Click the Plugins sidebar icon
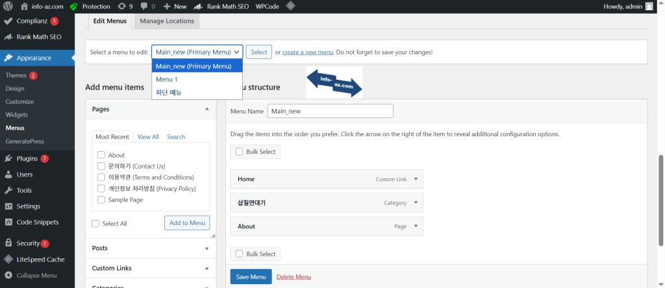 pos(8,158)
